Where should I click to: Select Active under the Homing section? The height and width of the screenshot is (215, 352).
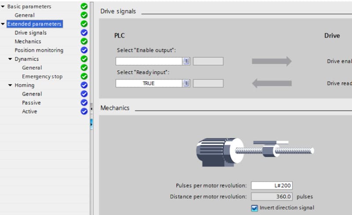pos(29,111)
